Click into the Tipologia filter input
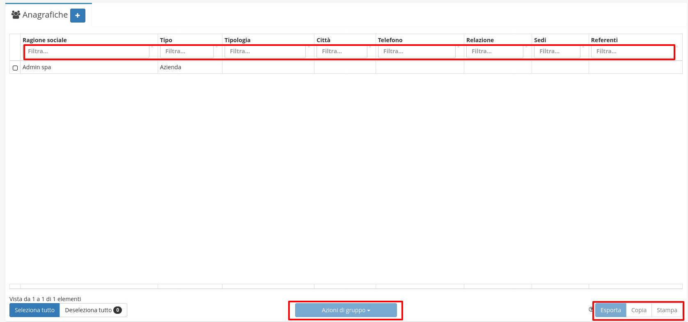Screen dimensions: 688x322 pyautogui.click(x=265, y=52)
